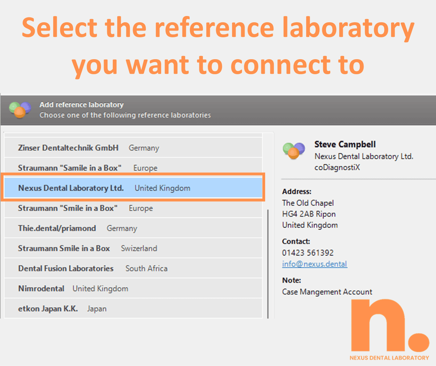Open the info@nexus.dental email link

point(315,264)
